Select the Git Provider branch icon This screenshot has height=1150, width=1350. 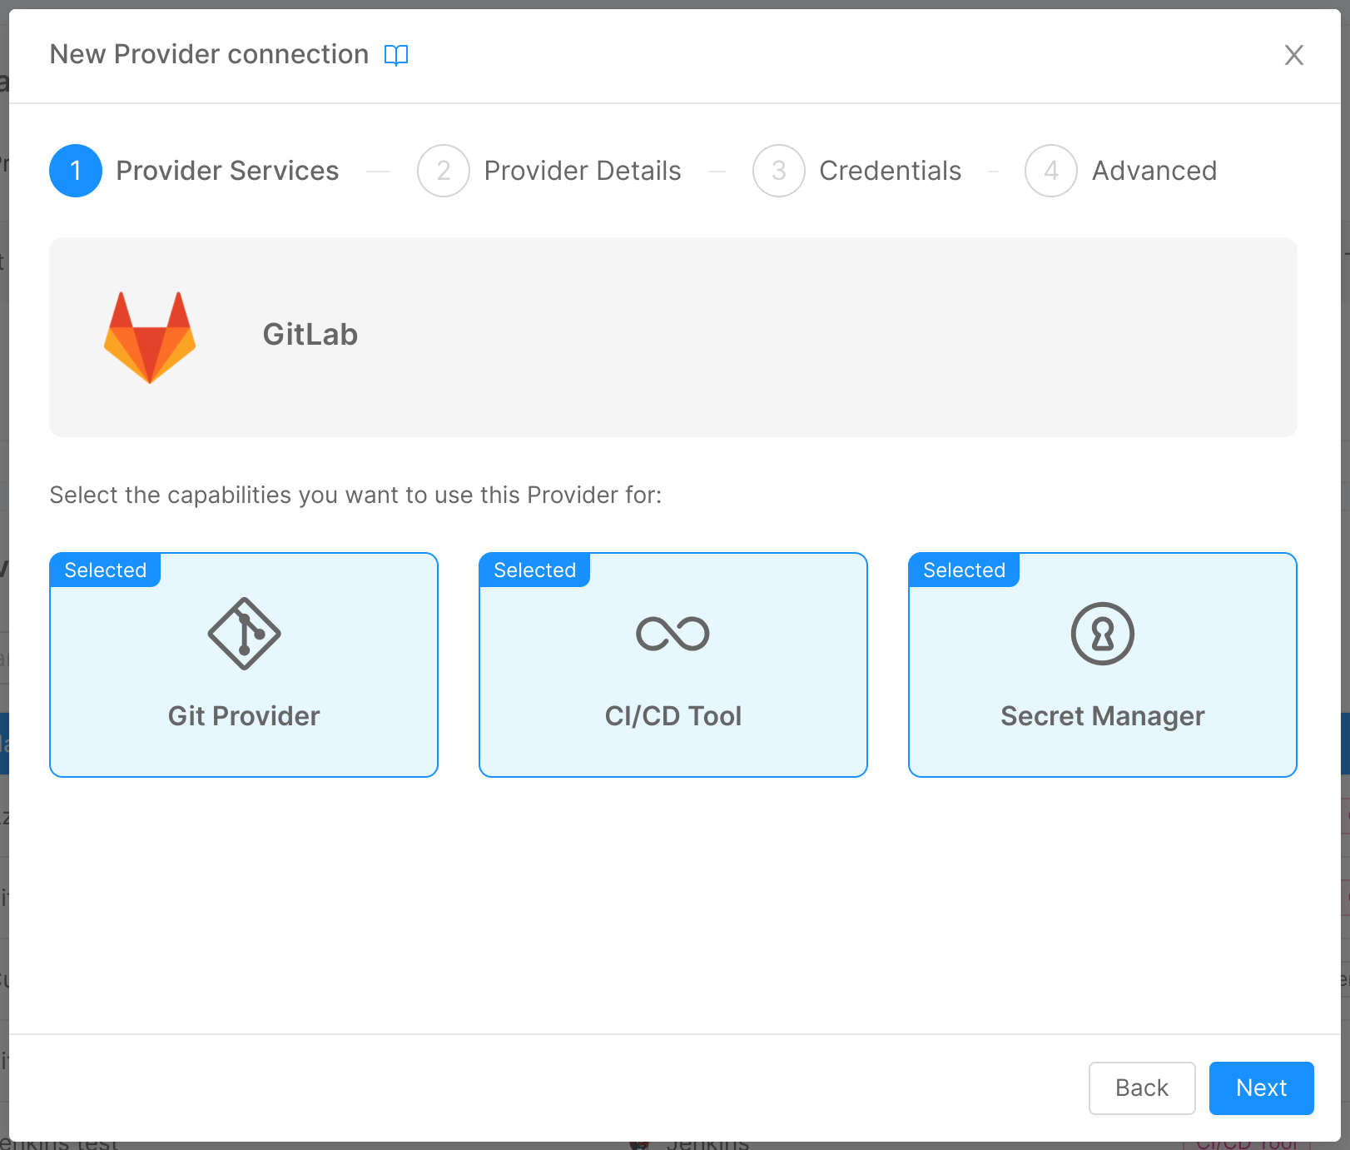point(243,635)
